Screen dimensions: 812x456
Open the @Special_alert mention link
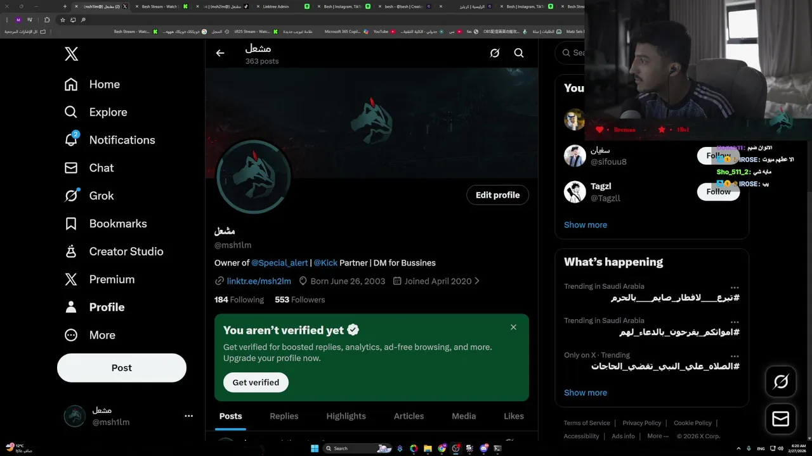pos(280,263)
